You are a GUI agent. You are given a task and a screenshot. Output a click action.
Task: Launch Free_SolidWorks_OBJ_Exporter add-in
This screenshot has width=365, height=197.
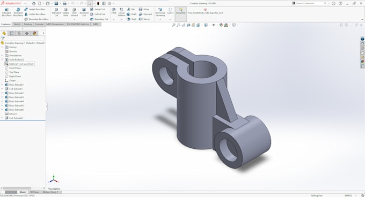coord(205,11)
